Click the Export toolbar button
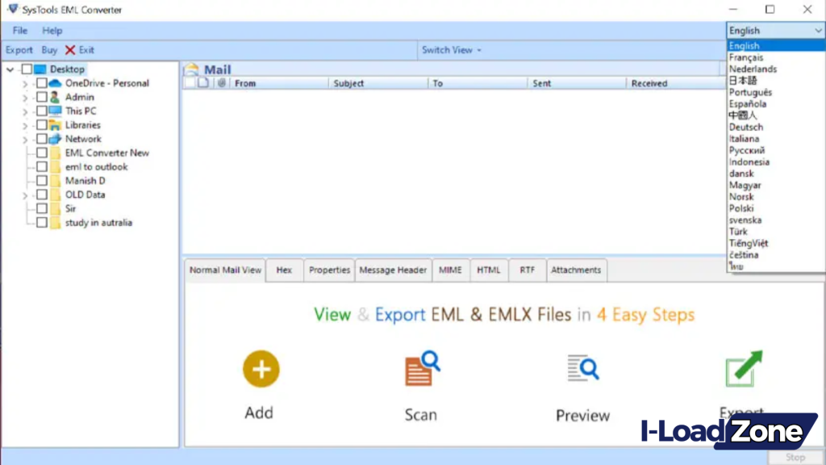826x465 pixels. click(x=19, y=50)
